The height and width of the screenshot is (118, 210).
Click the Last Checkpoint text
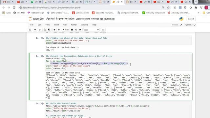tap(90, 19)
